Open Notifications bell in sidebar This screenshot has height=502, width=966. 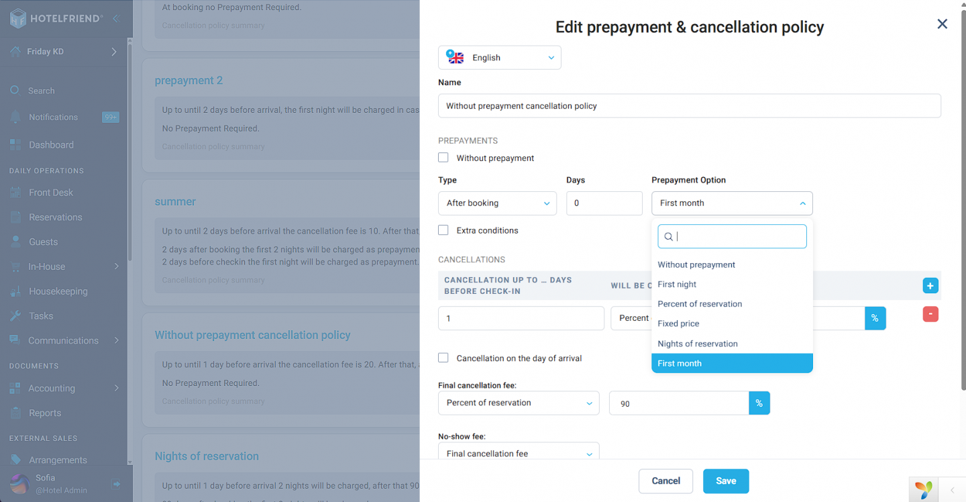click(x=15, y=117)
